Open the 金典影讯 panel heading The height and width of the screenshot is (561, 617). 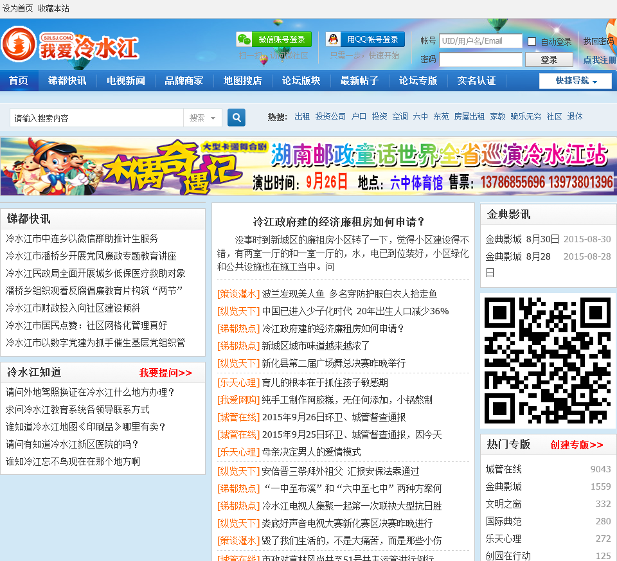point(508,214)
